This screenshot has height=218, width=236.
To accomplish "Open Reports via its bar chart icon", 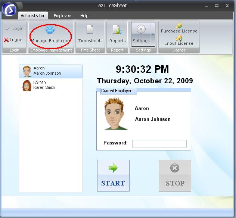I will pos(117,29).
